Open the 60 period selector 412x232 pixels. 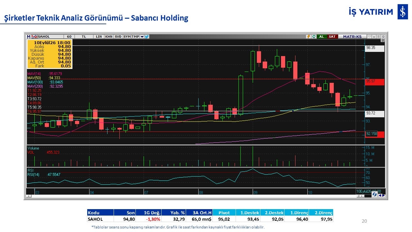pos(69,37)
